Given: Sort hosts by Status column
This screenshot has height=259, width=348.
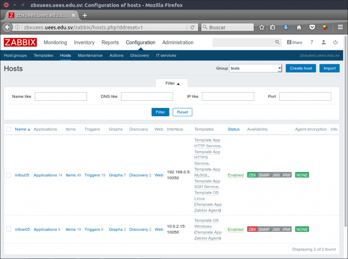Looking at the screenshot, I should (x=233, y=129).
